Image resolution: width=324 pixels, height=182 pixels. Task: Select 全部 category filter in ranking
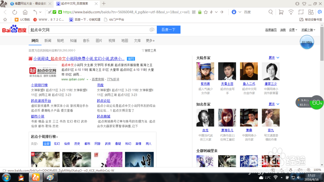coord(46,143)
